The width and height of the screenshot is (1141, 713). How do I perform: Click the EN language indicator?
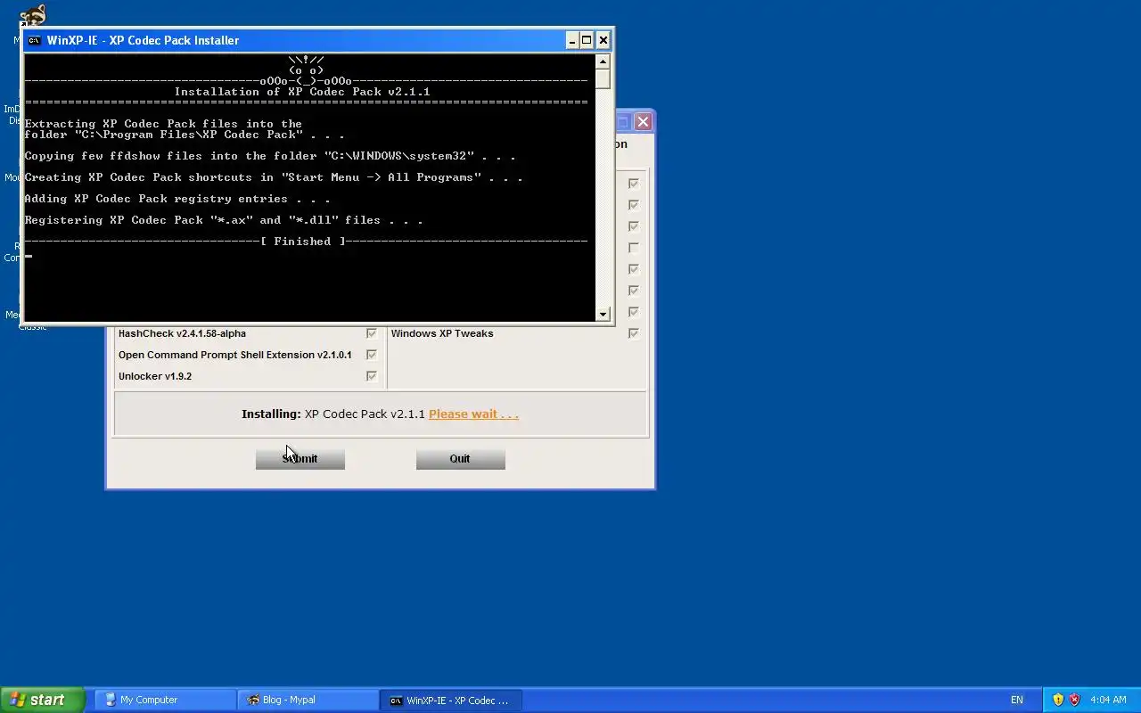click(1017, 700)
